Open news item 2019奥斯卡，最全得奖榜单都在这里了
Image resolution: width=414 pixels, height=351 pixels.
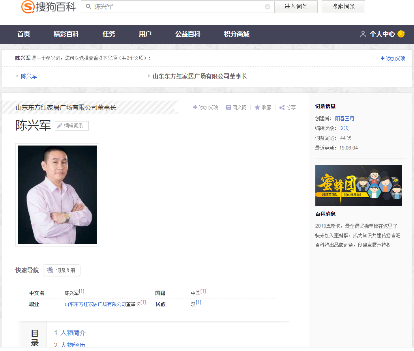(x=356, y=226)
